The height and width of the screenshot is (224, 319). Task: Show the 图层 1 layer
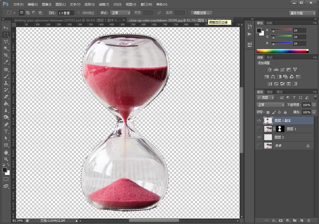click(259, 129)
